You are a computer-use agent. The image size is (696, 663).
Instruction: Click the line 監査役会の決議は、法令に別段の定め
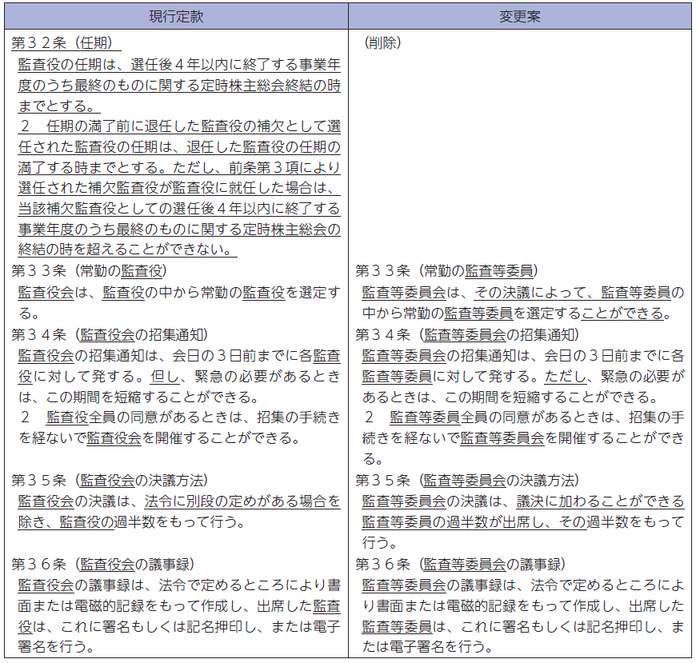pos(179,501)
